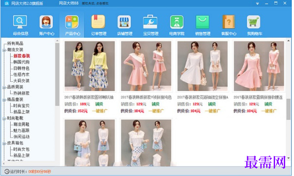The height and width of the screenshot is (176, 294).
Task: Open the 店铺管理 storefront icon
Action: coord(124,22)
